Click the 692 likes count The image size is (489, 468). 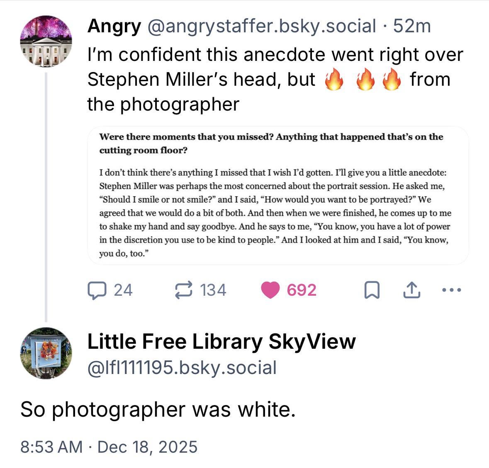coord(302,290)
